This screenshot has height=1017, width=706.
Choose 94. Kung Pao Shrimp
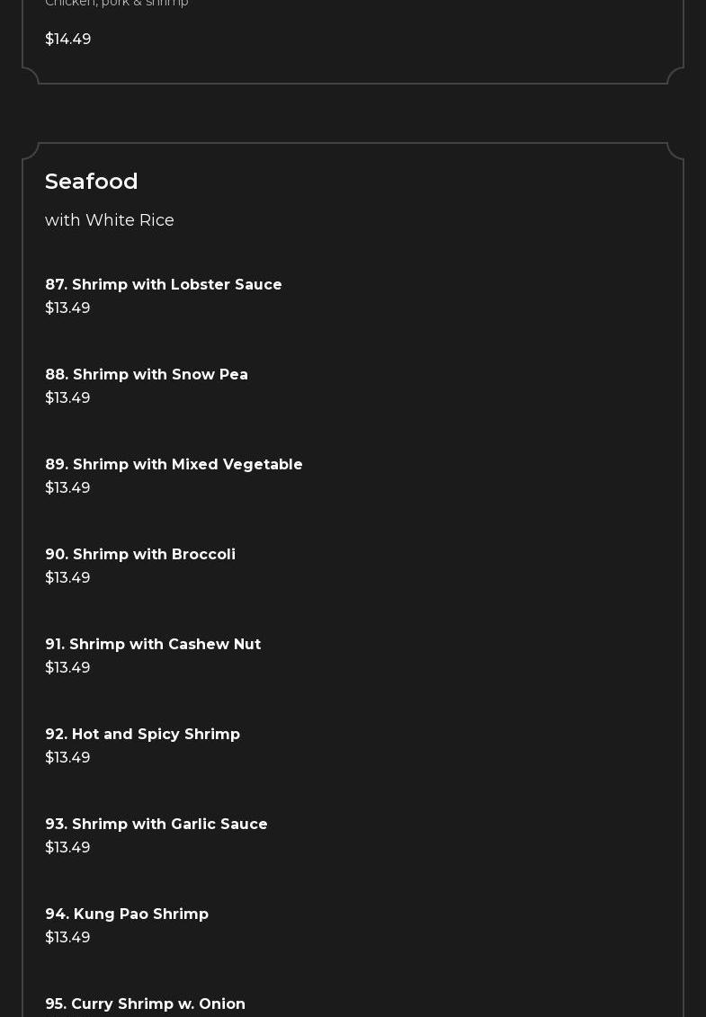coord(127,914)
